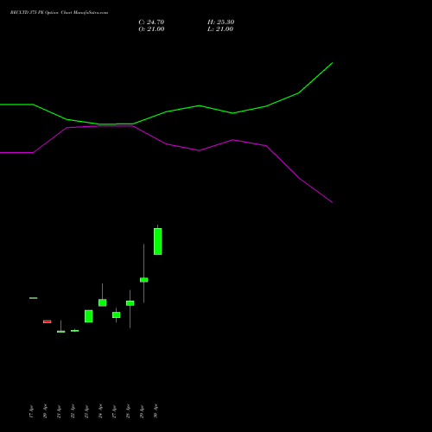Click the small 27 Apr green candle
Screen dimensions: 432x432
[x=117, y=314]
